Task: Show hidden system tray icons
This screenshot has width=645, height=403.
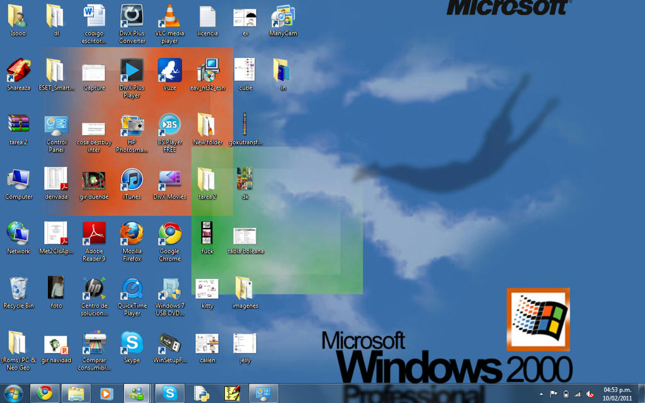Action: 541,394
